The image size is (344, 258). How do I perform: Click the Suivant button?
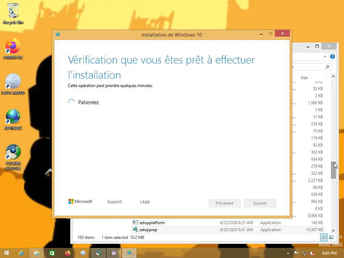pos(260,203)
